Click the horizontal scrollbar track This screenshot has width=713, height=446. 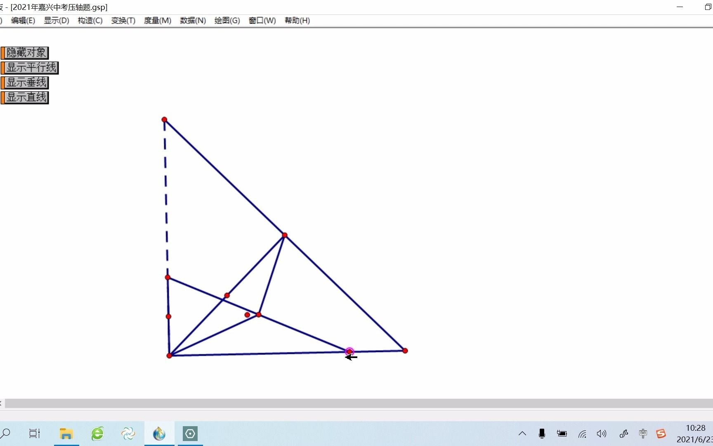point(358,403)
